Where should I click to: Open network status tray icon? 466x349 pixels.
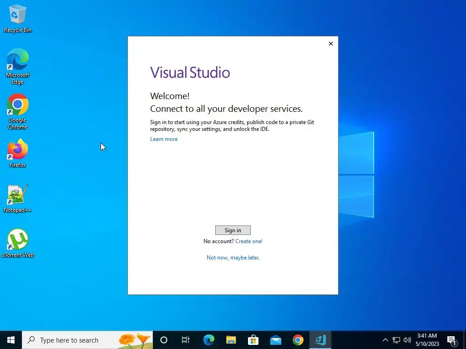(x=396, y=340)
